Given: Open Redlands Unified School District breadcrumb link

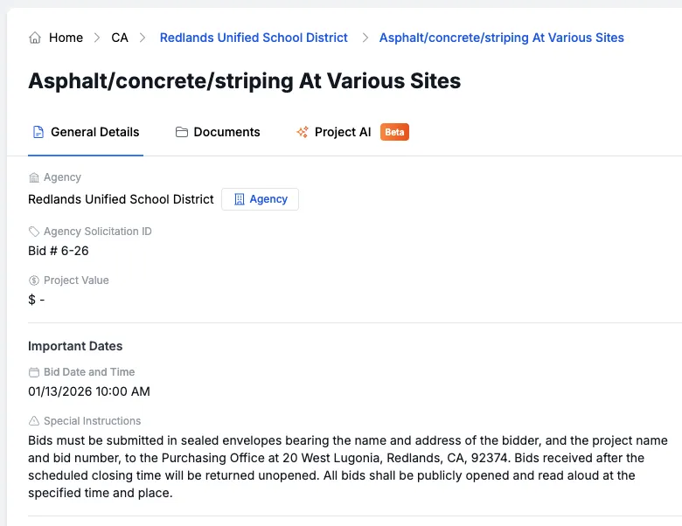Looking at the screenshot, I should tap(254, 38).
